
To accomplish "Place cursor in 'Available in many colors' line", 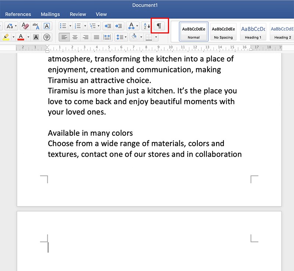I will (x=90, y=133).
